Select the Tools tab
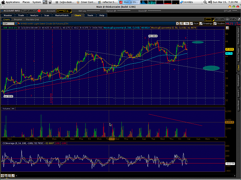The height and width of the screenshot is (180, 241). click(x=90, y=15)
